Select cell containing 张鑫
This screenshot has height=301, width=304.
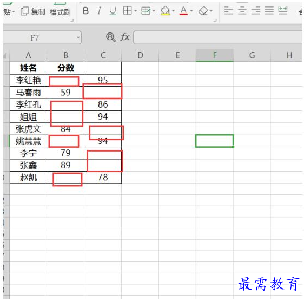pyautogui.click(x=28, y=165)
